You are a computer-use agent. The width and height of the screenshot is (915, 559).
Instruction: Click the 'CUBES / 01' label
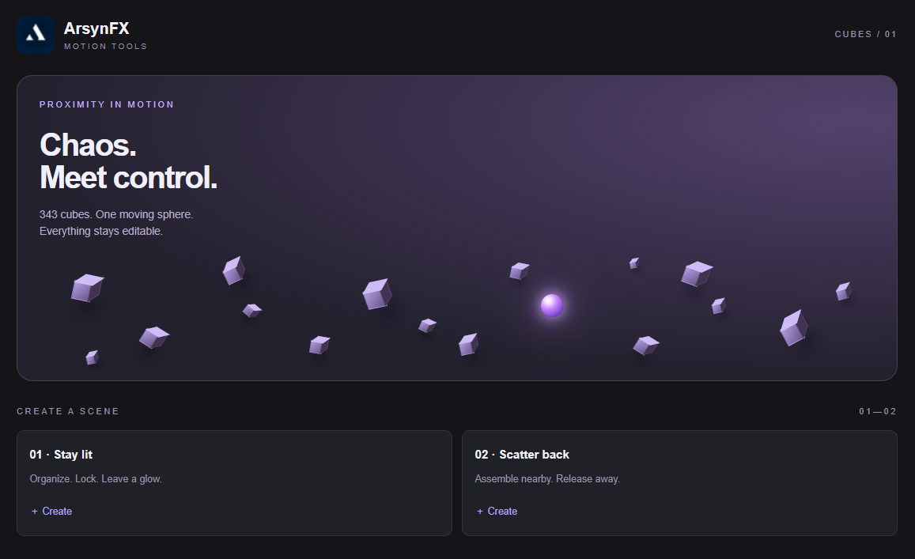click(x=865, y=34)
